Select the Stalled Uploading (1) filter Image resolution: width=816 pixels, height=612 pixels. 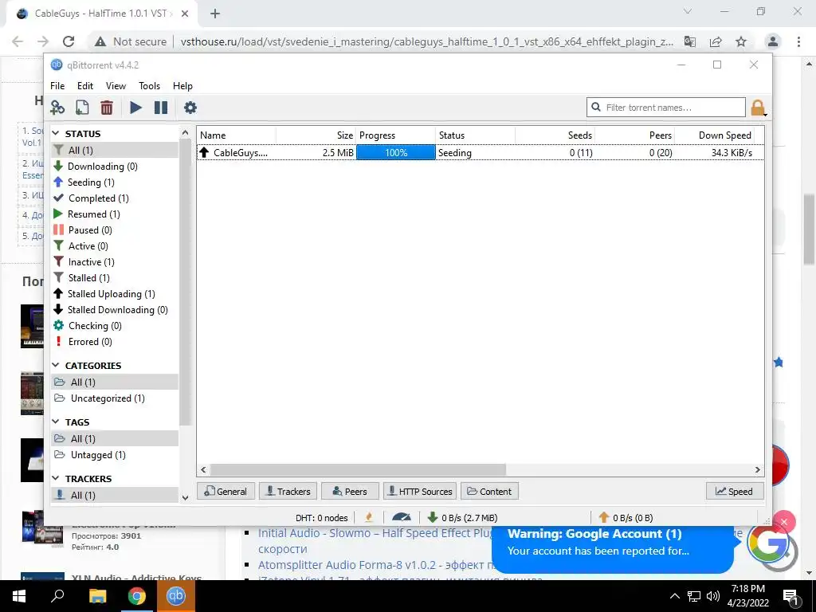point(115,294)
